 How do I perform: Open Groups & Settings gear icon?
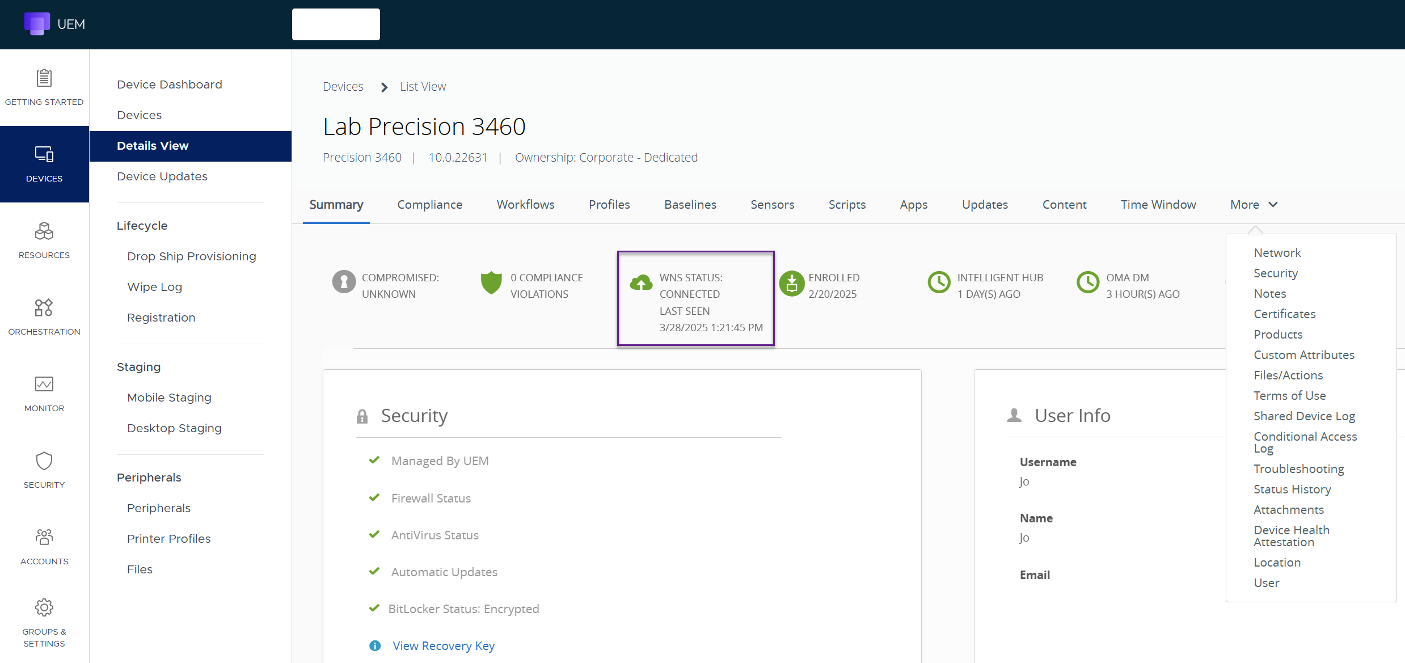point(44,607)
